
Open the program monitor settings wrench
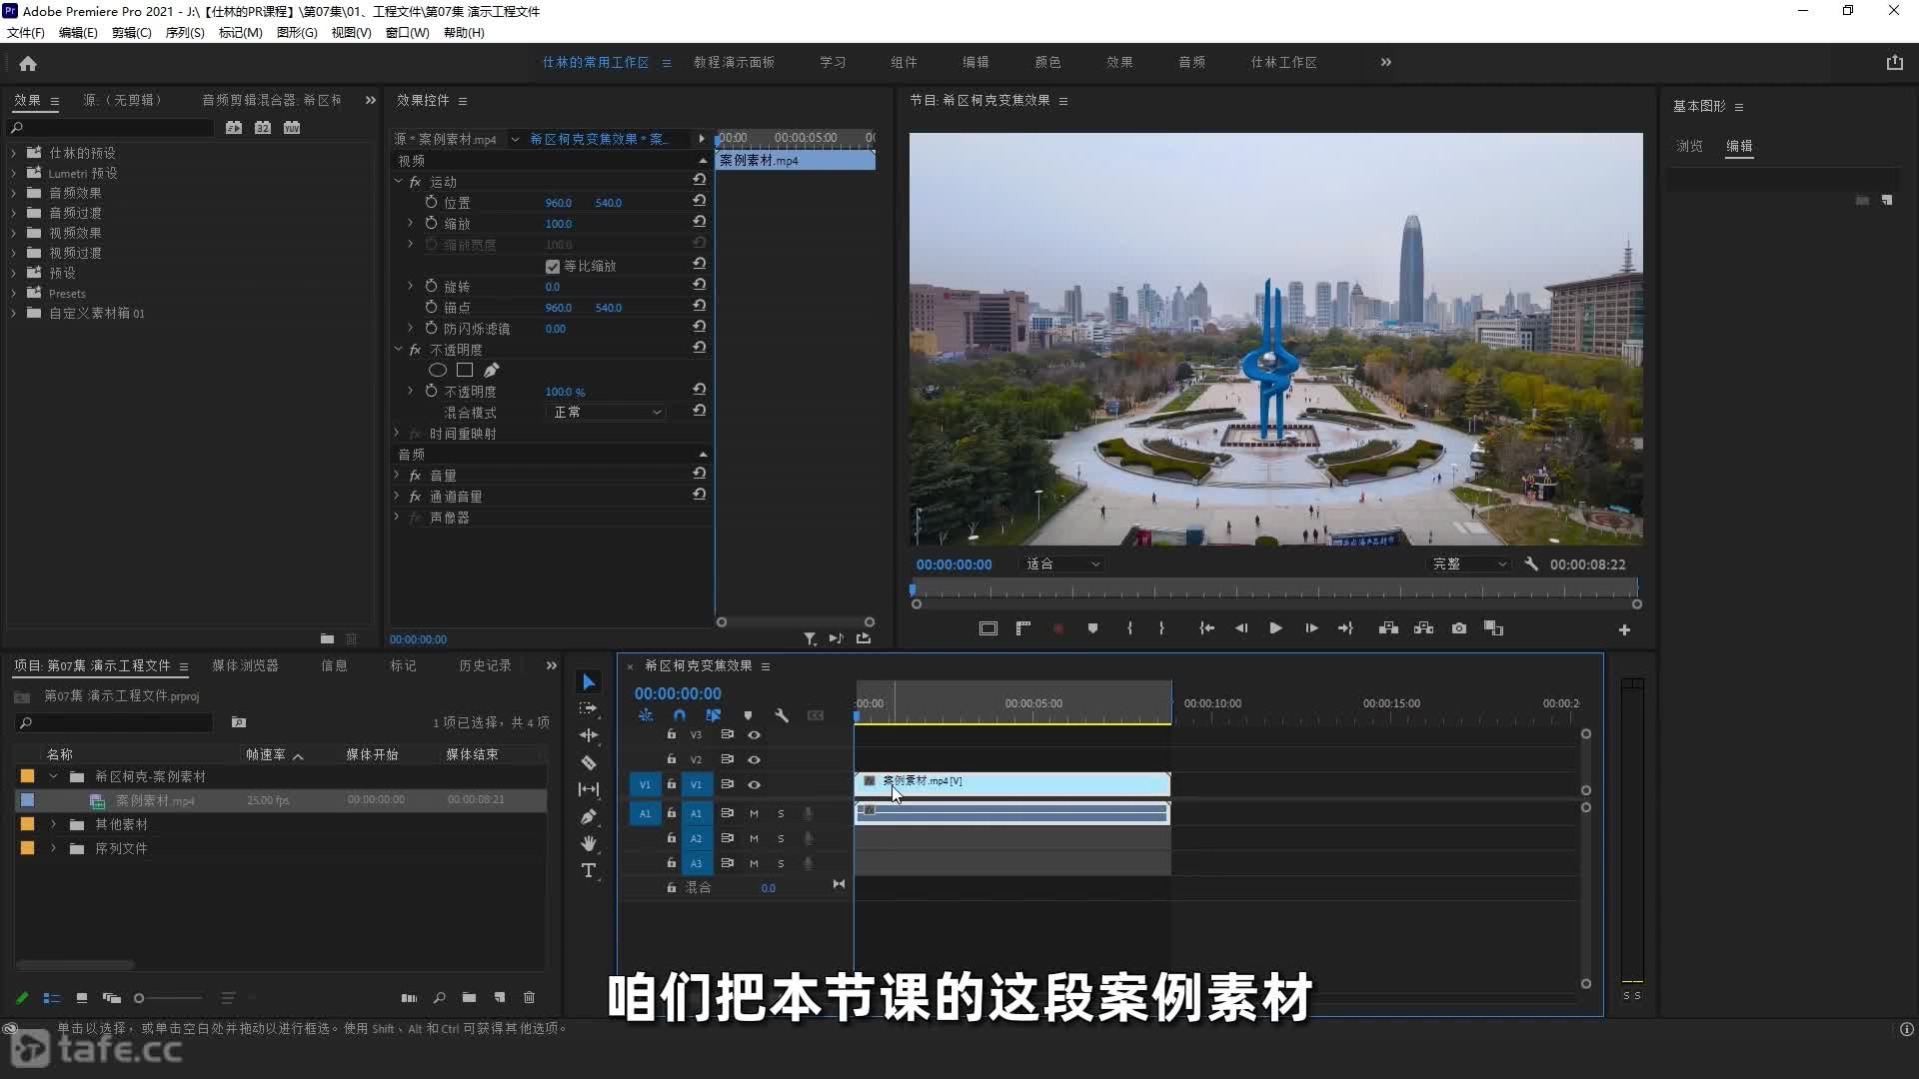tap(1531, 563)
